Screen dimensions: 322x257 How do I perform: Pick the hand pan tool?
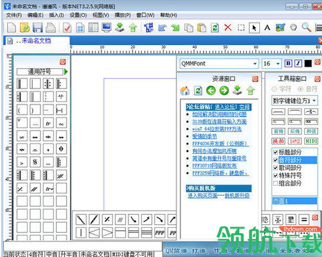click(x=293, y=28)
